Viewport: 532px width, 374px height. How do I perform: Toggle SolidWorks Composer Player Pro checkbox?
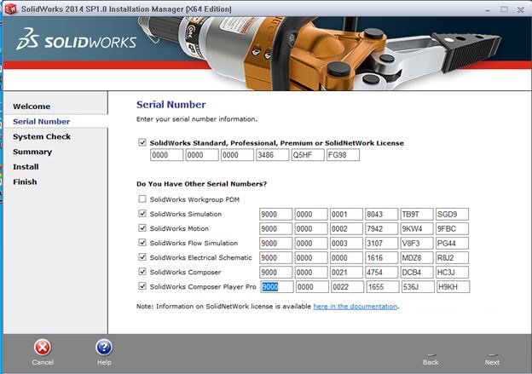pyautogui.click(x=142, y=286)
